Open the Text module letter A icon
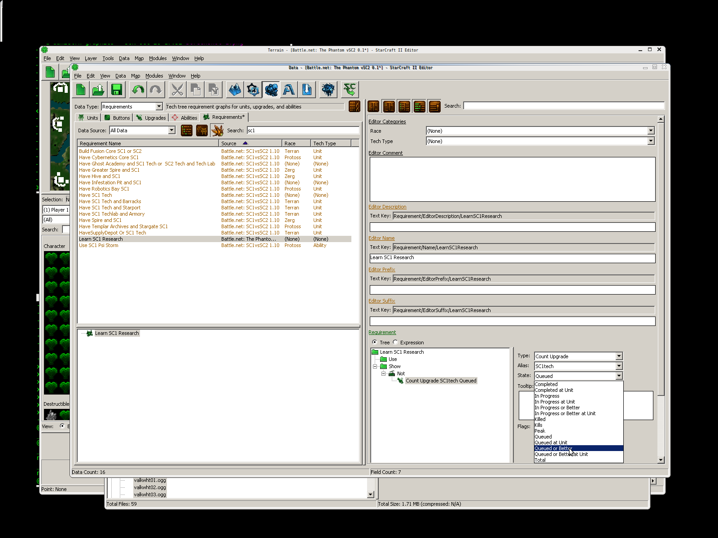Viewport: 718px width, 538px height. [x=289, y=90]
